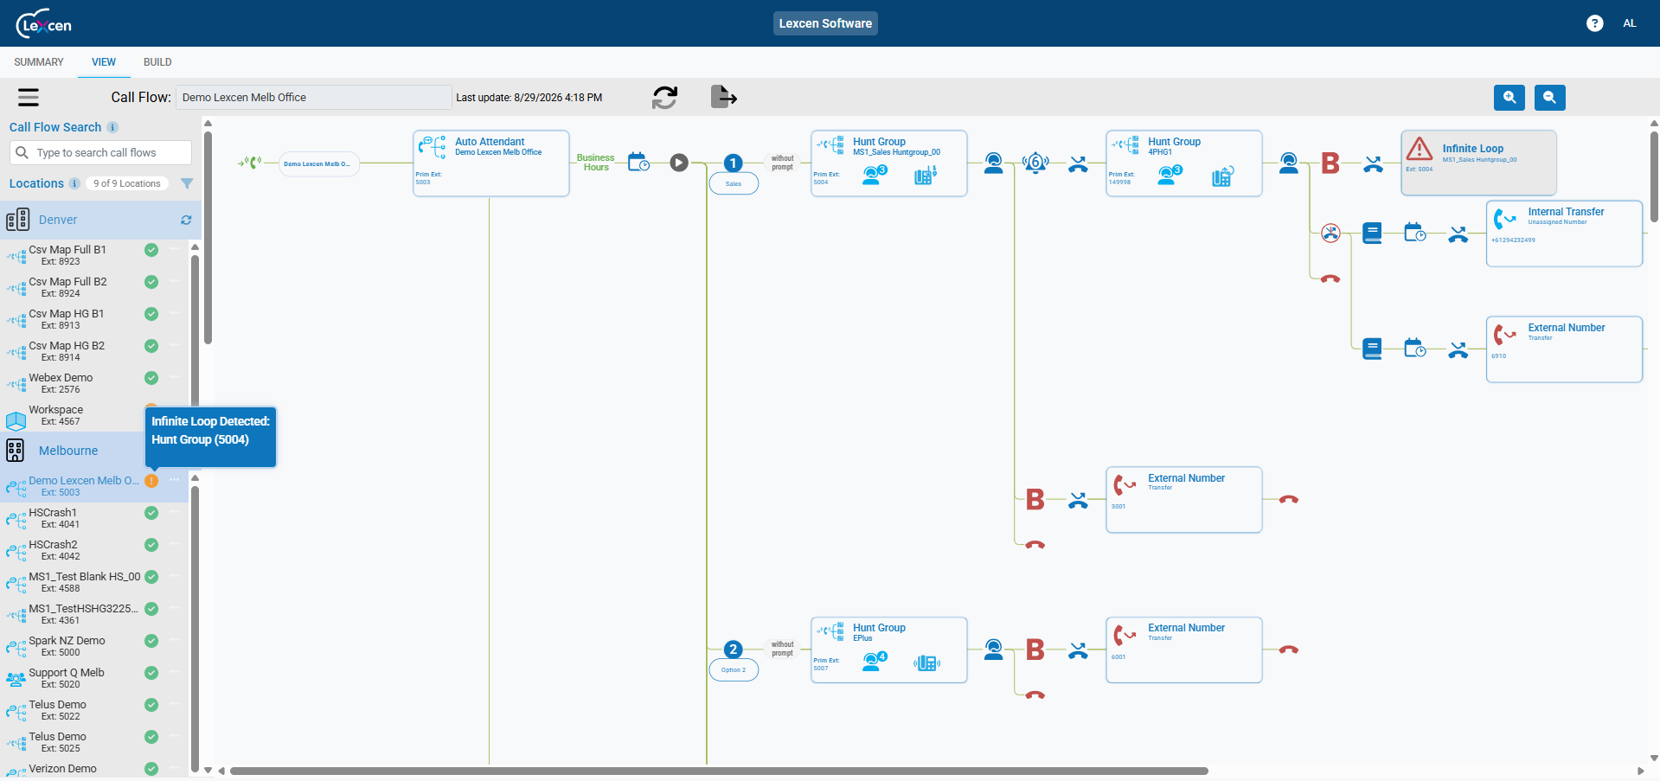Click the EPlus Hunt Group node
Screen dimensions: 1660x781
(x=889, y=650)
